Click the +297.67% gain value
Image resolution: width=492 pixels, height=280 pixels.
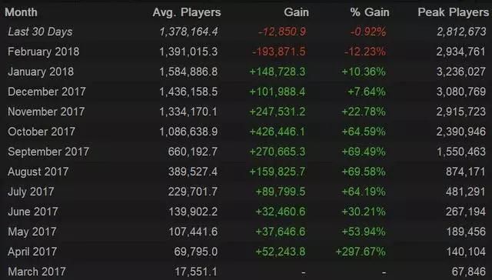pos(361,252)
